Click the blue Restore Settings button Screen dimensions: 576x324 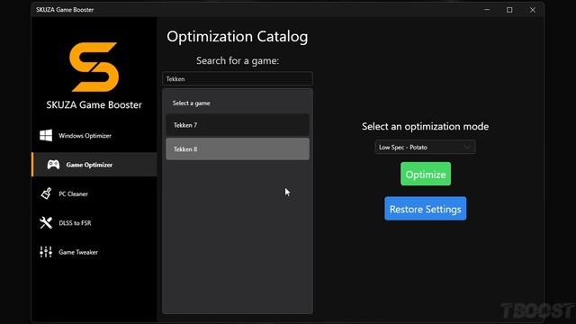pos(426,209)
